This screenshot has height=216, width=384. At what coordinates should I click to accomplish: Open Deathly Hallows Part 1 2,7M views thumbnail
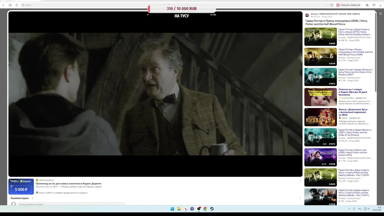point(320,177)
